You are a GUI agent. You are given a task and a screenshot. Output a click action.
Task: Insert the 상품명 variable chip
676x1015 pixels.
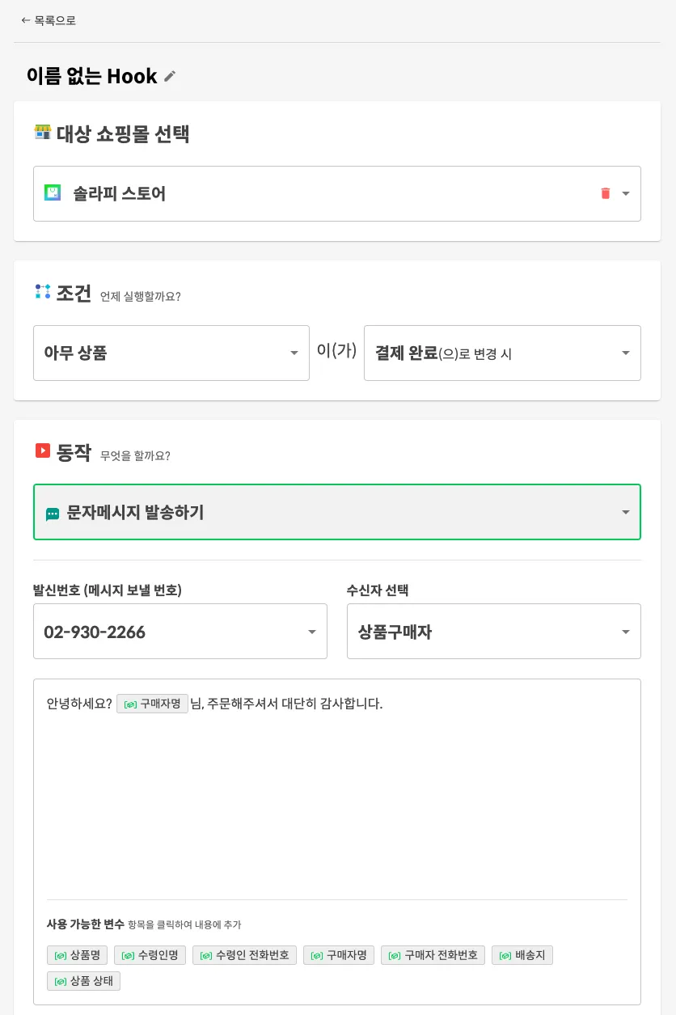click(78, 955)
